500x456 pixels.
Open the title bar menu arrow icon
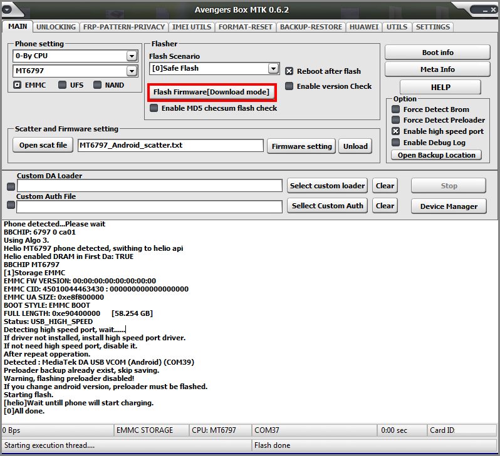pos(7,9)
